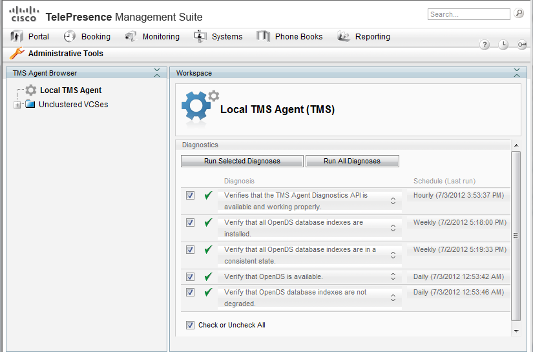Uncheck the indexes not degraded diagnosis

[x=191, y=292]
